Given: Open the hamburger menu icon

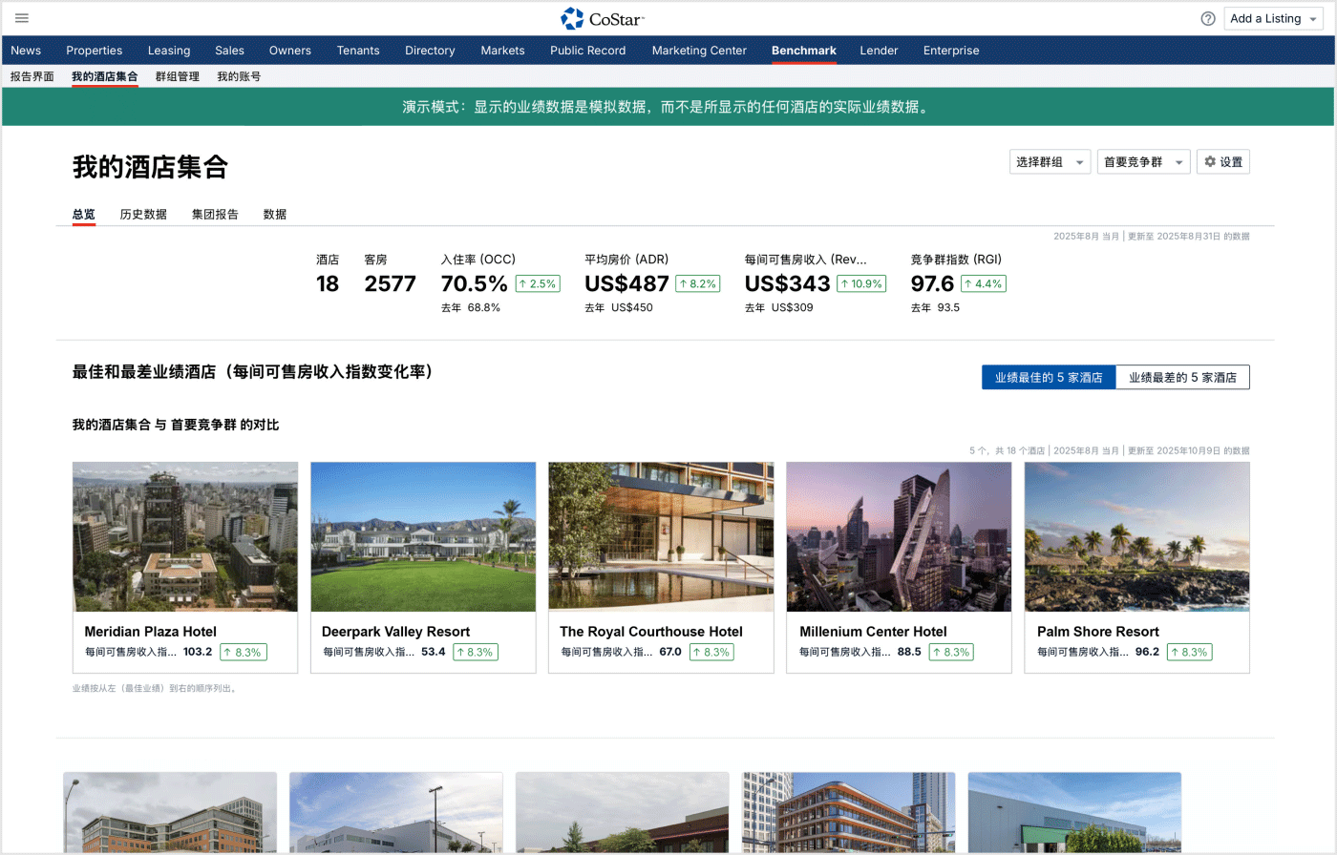Looking at the screenshot, I should pos(22,18).
